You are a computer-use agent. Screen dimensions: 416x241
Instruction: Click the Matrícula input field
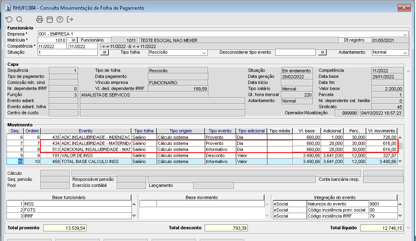point(52,40)
